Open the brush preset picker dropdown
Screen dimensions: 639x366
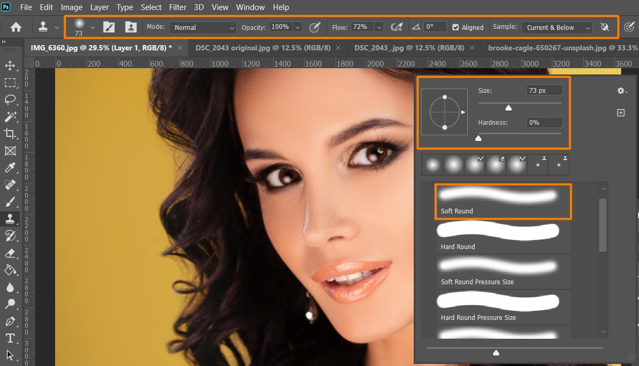[x=92, y=27]
